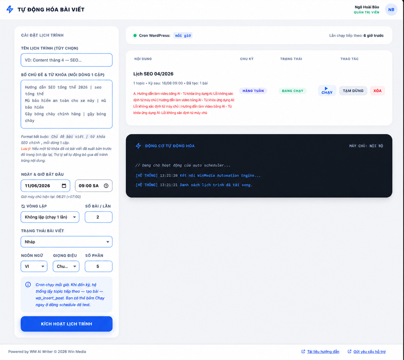Expand the Giọng điệu dropdown
The width and height of the screenshot is (404, 360).
(x=66, y=266)
